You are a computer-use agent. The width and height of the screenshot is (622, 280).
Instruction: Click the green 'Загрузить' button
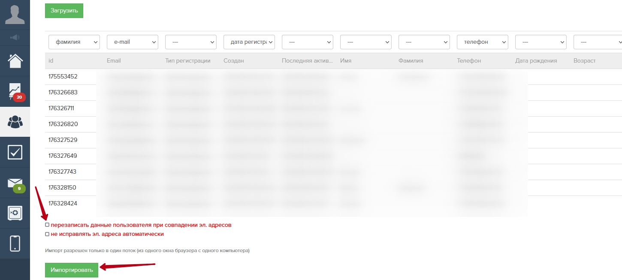[x=64, y=11]
